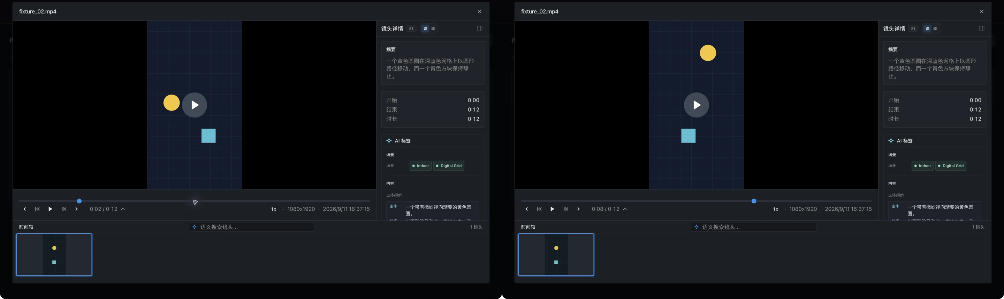
Task: Click the Digital Grid tag in right window
Action: pos(951,166)
